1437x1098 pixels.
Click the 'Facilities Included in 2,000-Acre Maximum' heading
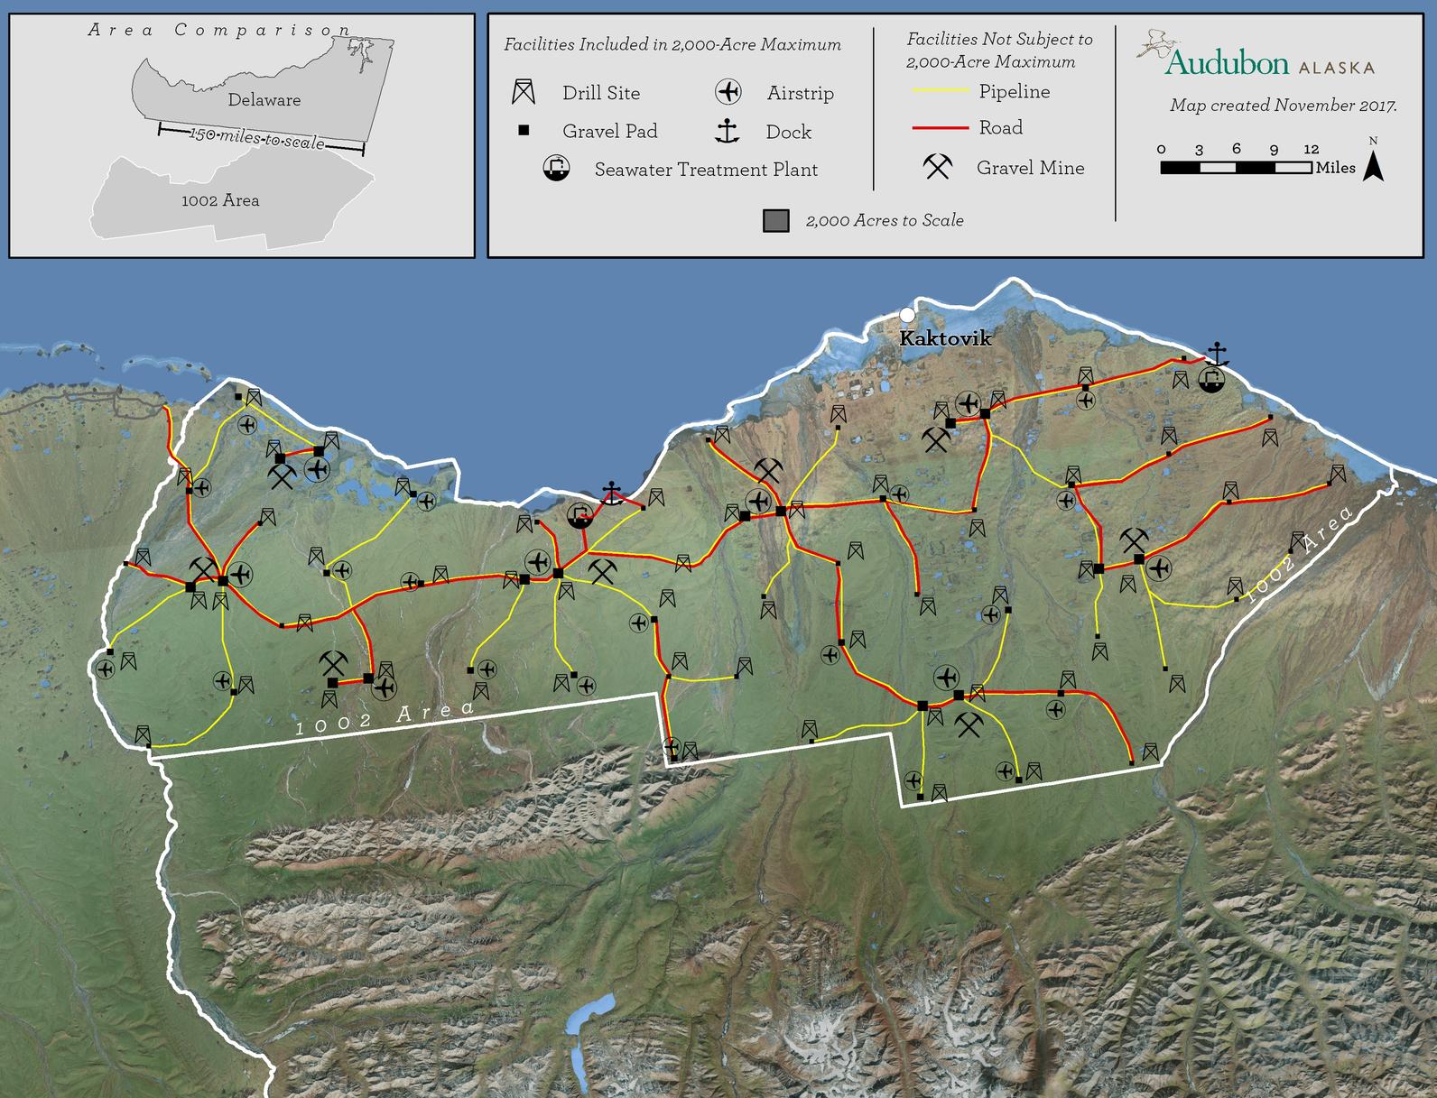(672, 44)
